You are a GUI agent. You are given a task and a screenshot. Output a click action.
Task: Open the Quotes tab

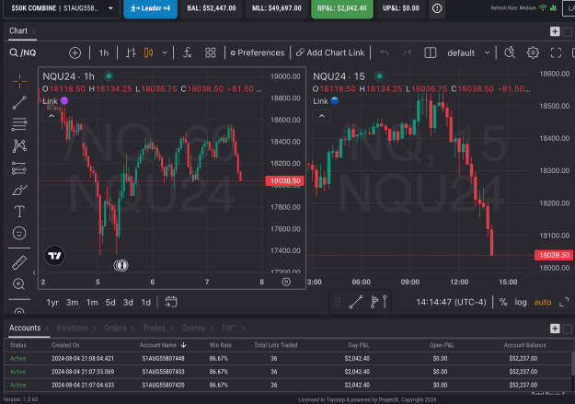pyautogui.click(x=193, y=328)
